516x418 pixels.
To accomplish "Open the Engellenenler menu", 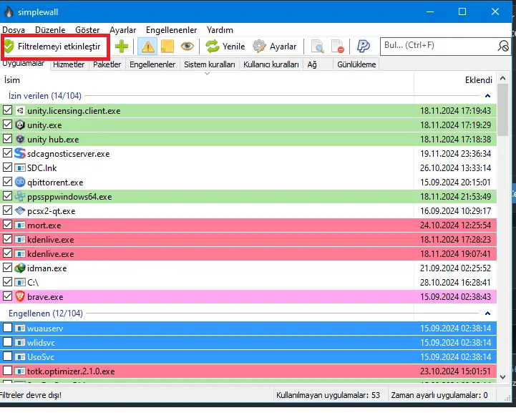I will [172, 30].
